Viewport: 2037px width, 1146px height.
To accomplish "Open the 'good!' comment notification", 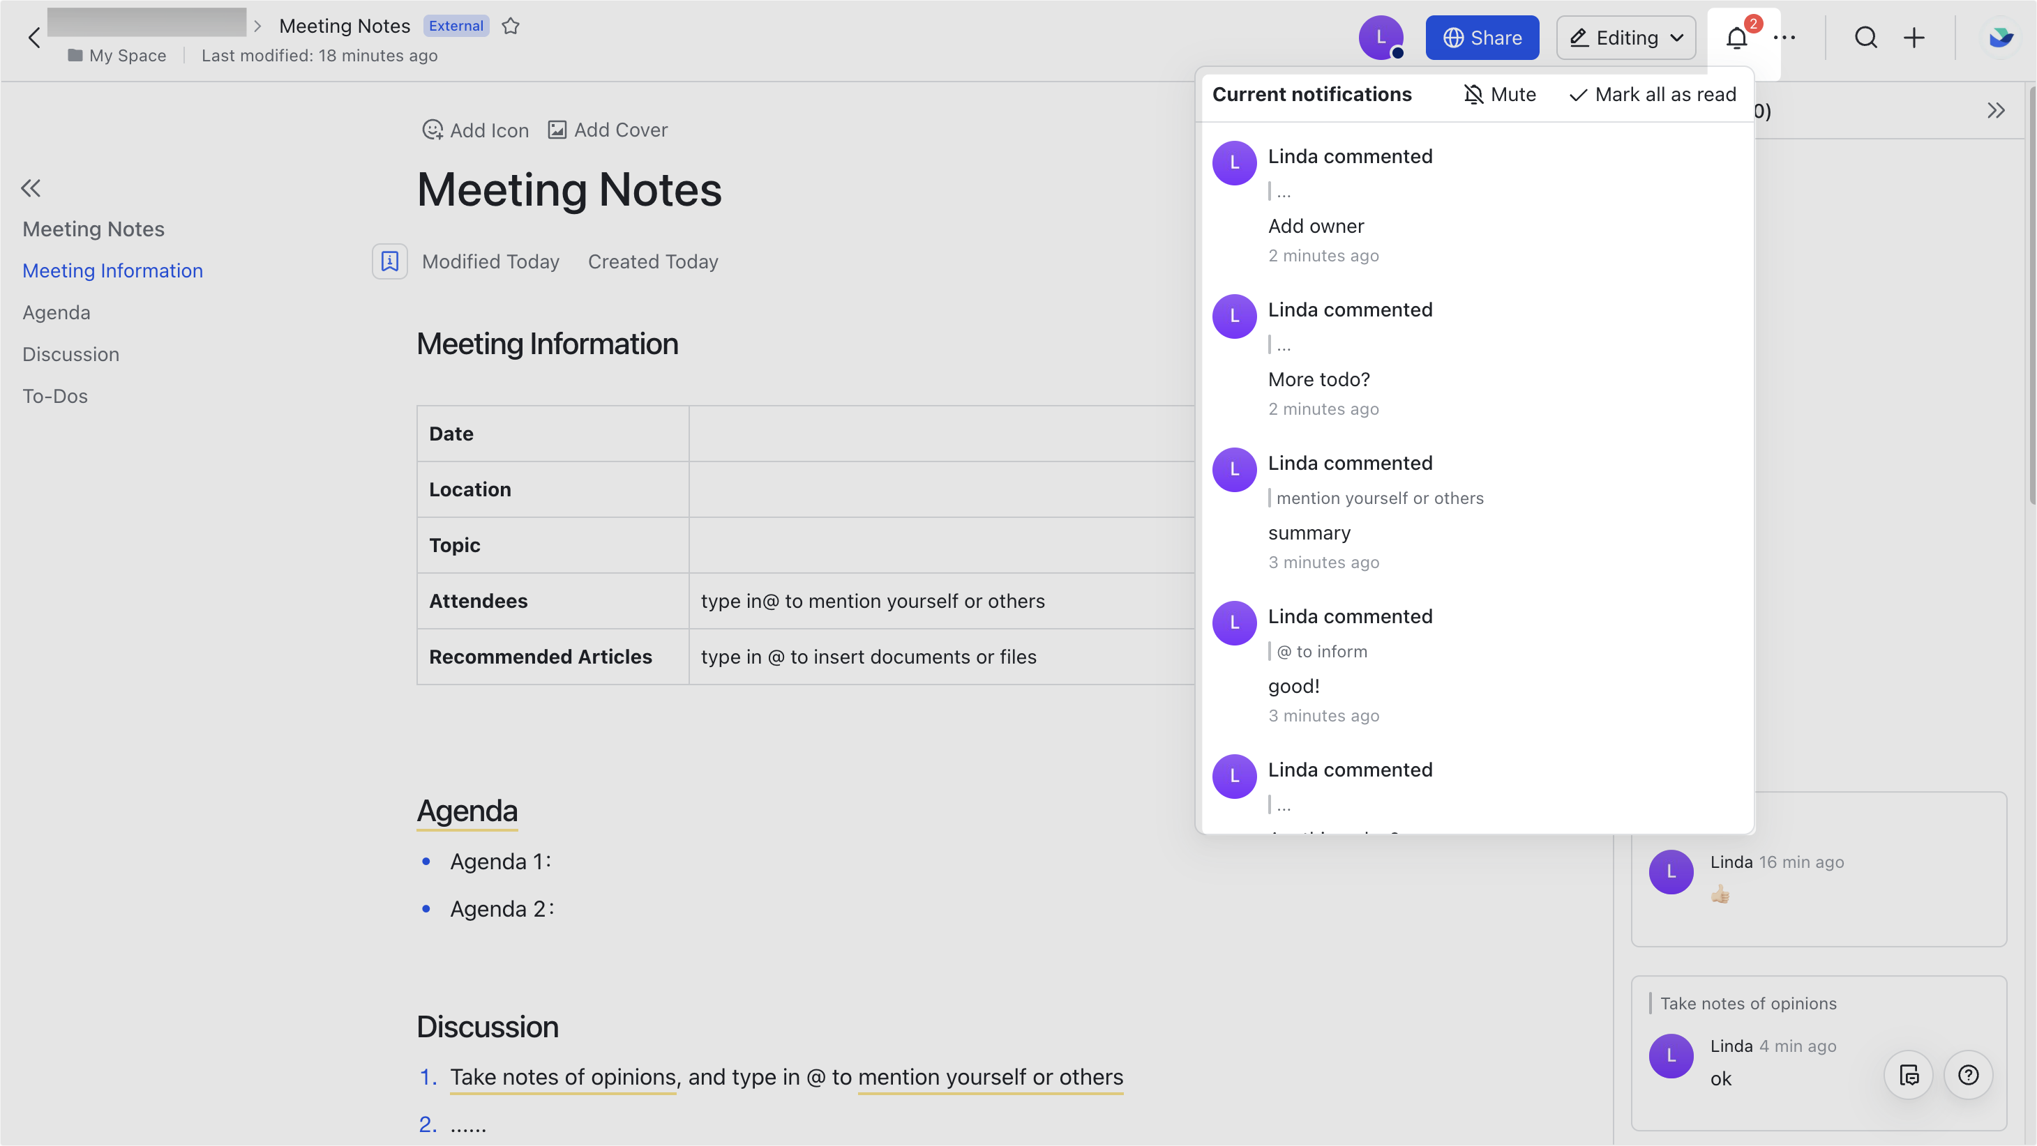I will click(x=1475, y=666).
